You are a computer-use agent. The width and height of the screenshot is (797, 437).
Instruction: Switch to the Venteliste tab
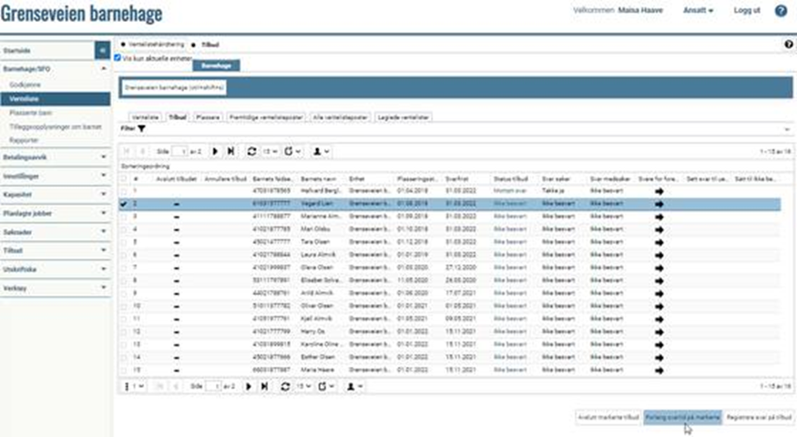point(146,117)
